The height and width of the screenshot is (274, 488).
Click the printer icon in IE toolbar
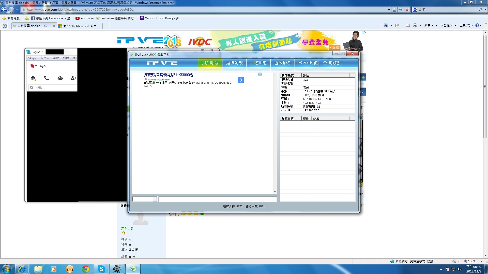(415, 25)
